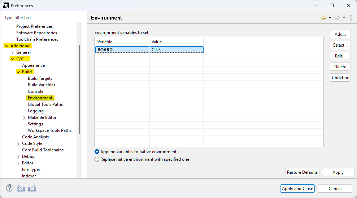Click the filter text input field
357x198 pixels.
point(43,18)
